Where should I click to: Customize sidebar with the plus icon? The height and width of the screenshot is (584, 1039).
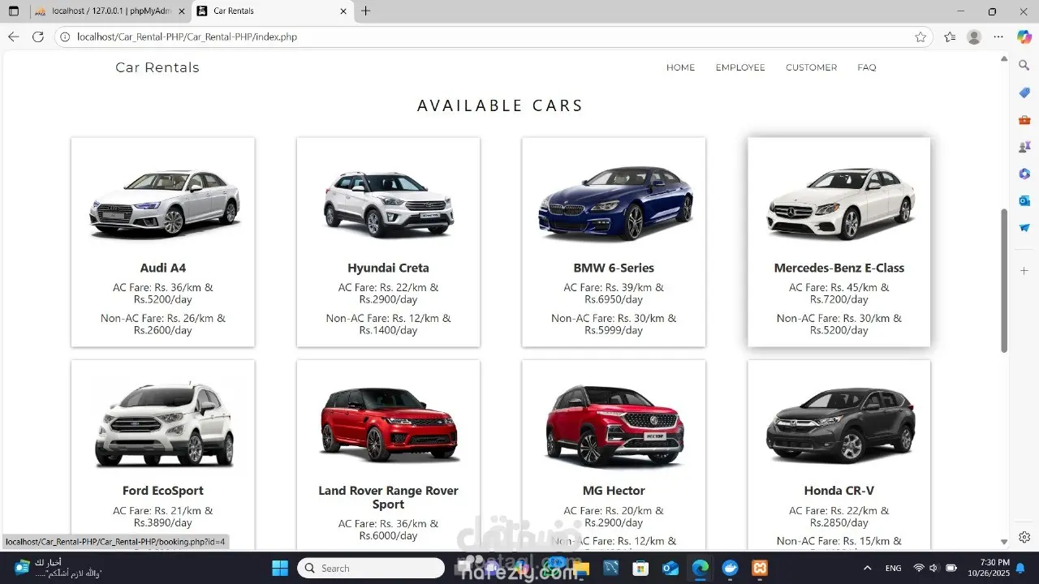click(x=1024, y=270)
